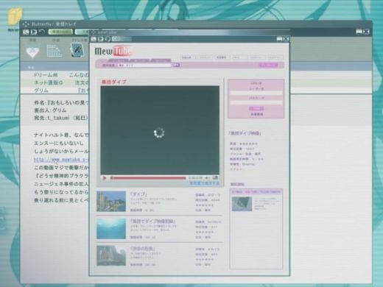Click the grid table icon in the mail toolbar
This screenshot has height=287, width=383.
tap(55, 52)
